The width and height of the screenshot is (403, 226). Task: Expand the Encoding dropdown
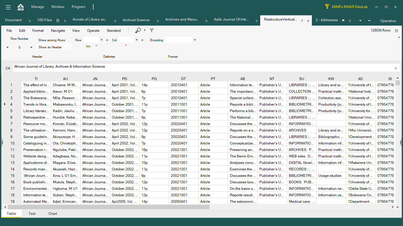(194, 40)
